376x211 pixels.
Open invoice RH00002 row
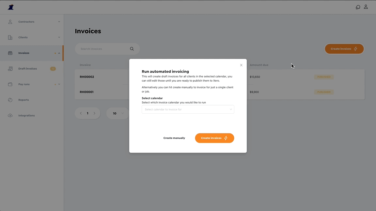pyautogui.click(x=87, y=77)
